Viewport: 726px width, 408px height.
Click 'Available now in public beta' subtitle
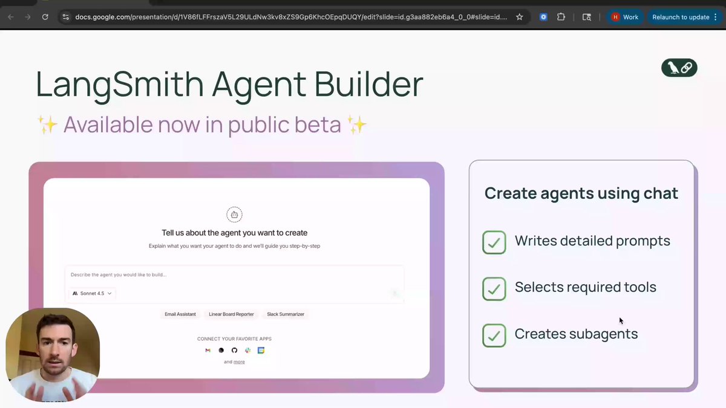(x=201, y=125)
